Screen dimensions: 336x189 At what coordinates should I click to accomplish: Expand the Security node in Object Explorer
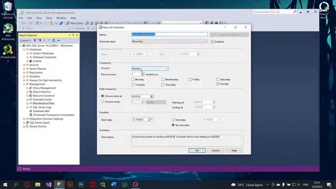pos(24,65)
